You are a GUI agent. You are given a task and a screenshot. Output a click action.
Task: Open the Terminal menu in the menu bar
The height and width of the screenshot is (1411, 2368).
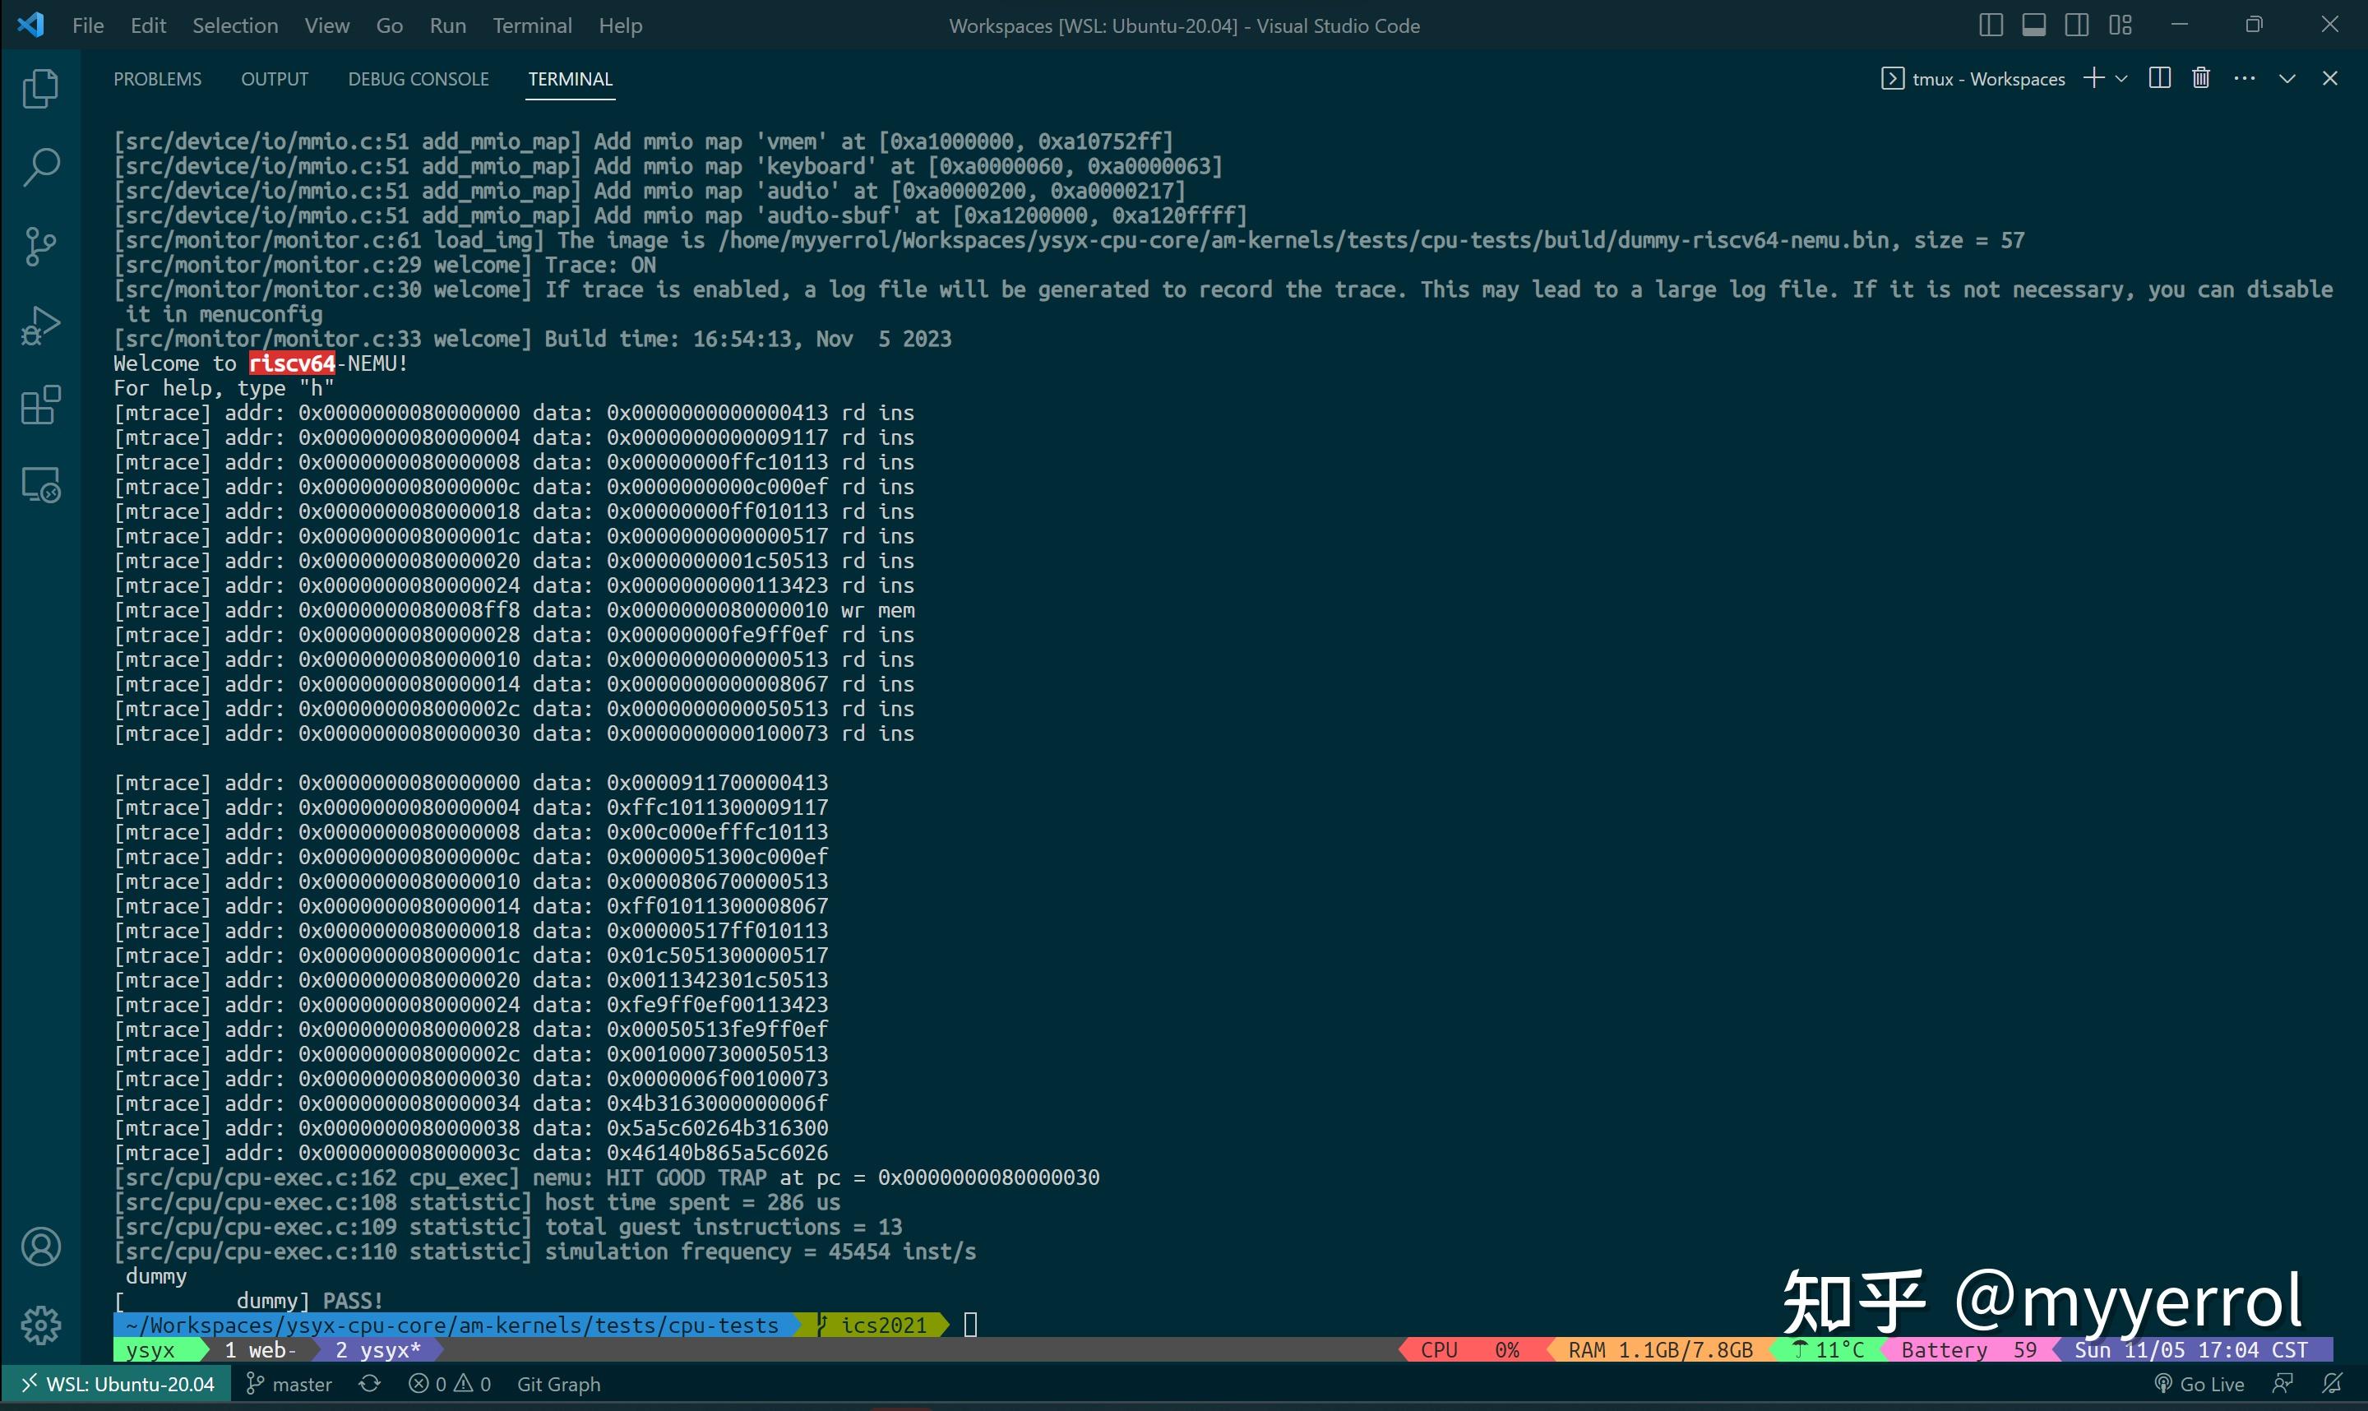[531, 25]
